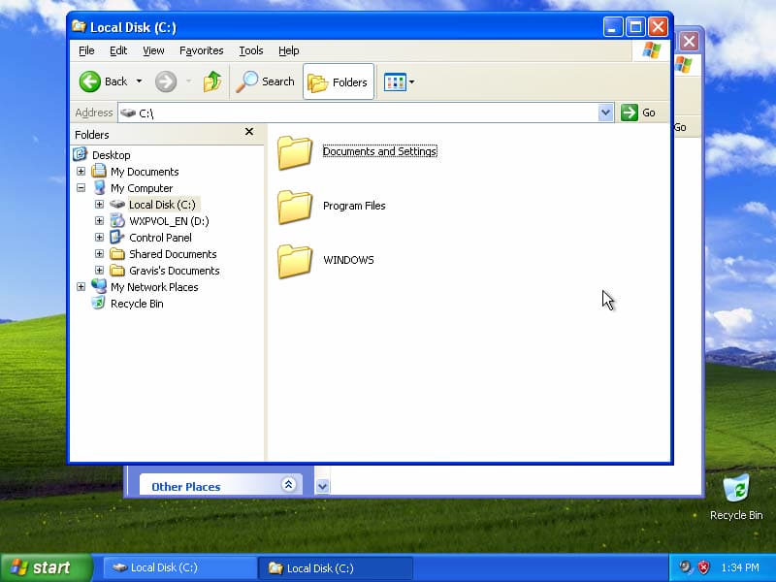Image resolution: width=776 pixels, height=582 pixels.
Task: Click the My Network Places tree icon
Action: [99, 286]
